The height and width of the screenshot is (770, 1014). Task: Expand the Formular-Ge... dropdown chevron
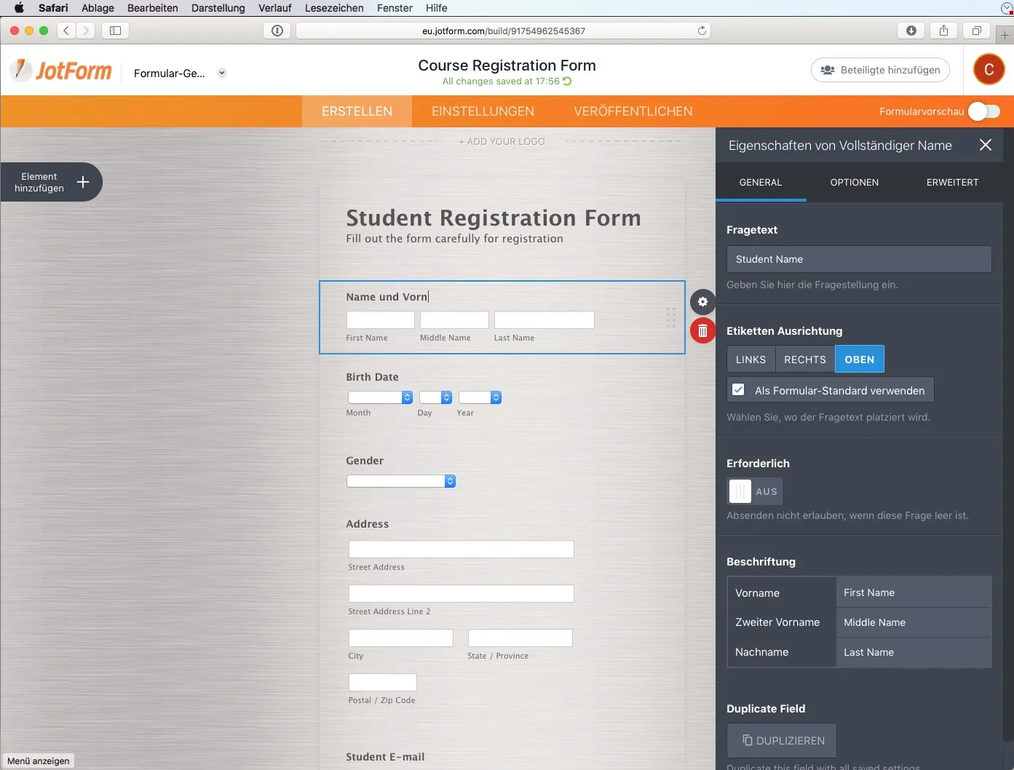coord(221,73)
